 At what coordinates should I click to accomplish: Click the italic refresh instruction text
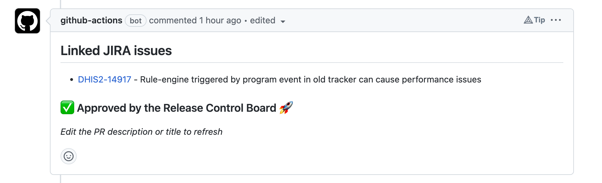(x=141, y=132)
